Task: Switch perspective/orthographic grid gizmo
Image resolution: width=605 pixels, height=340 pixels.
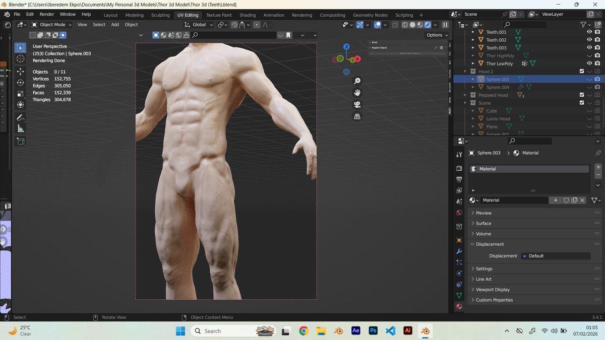Action: pos(357,116)
